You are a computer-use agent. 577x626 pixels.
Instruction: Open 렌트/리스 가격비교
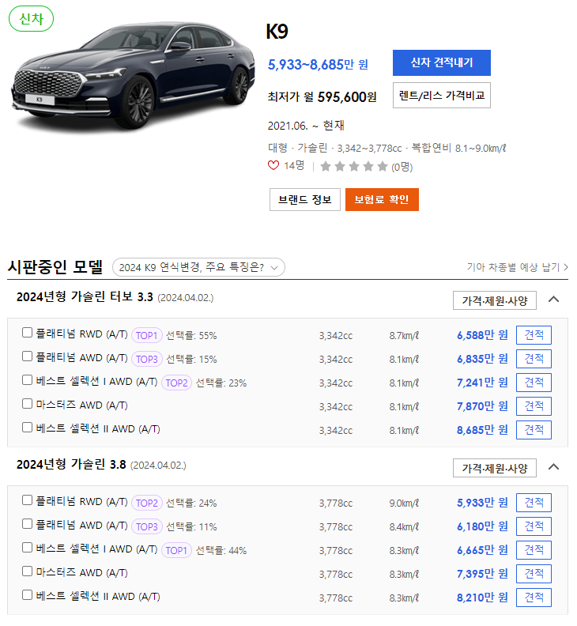[442, 96]
